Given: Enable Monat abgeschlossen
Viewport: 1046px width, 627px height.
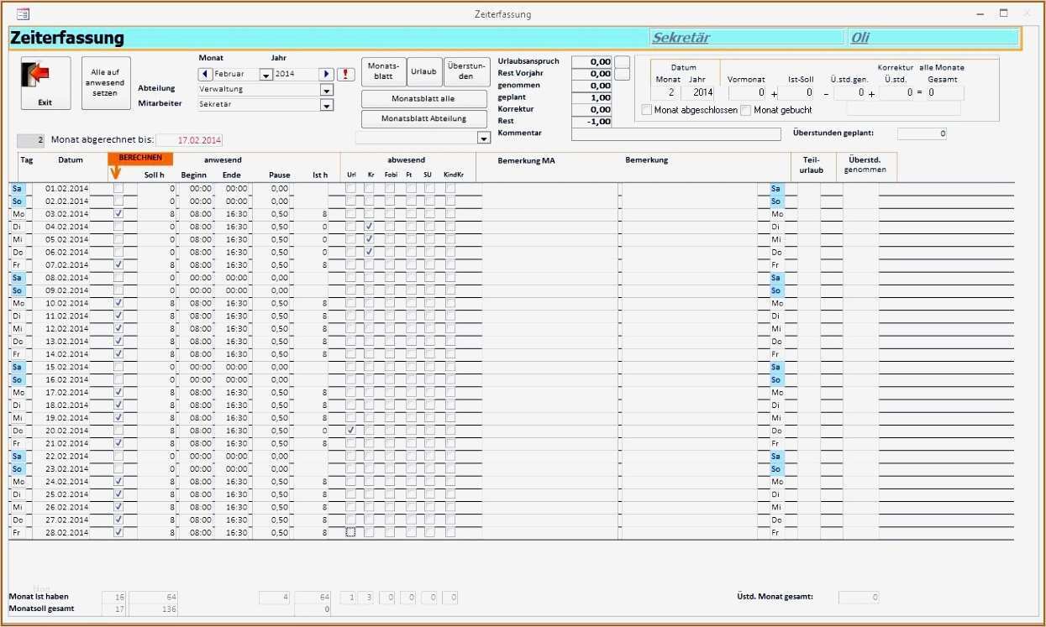Looking at the screenshot, I should (646, 109).
